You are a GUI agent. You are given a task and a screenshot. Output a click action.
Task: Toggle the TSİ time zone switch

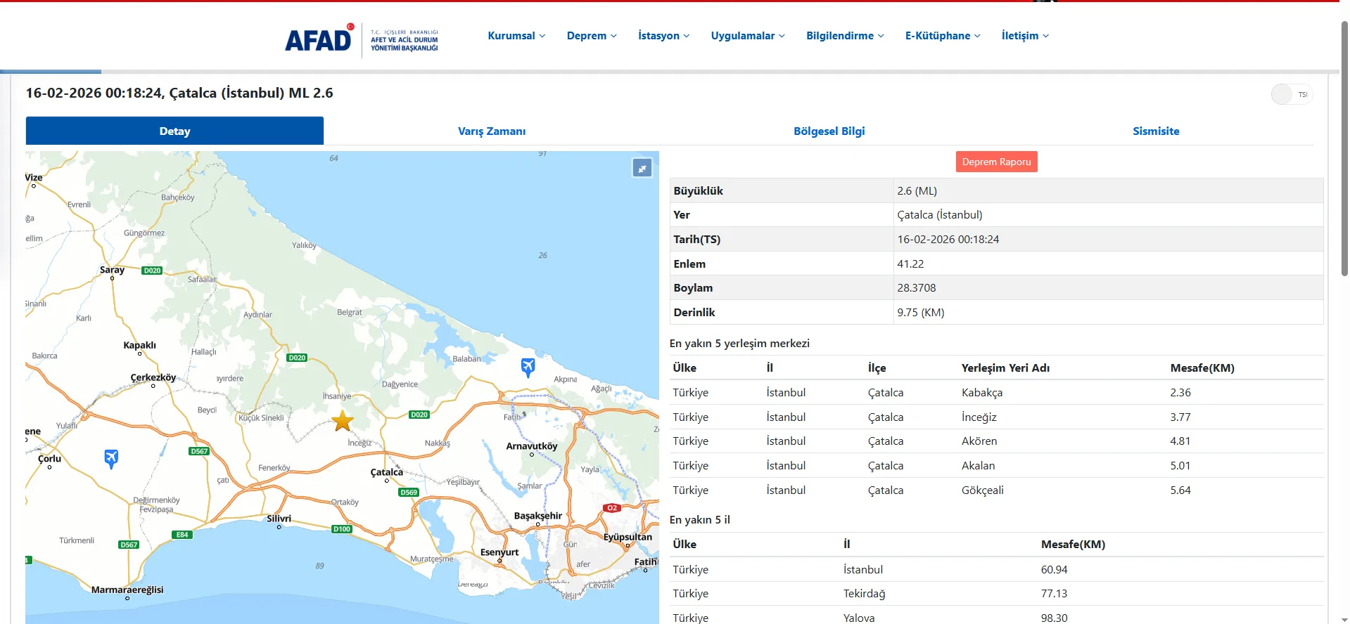click(1291, 95)
